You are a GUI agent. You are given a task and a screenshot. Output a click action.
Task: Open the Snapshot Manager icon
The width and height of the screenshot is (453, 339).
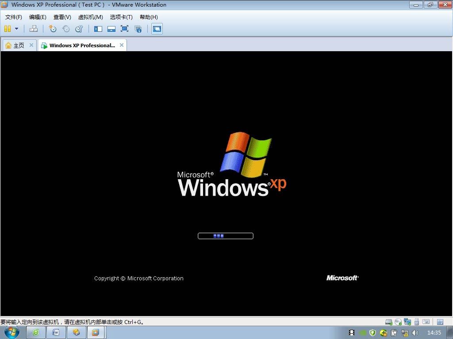point(79,29)
